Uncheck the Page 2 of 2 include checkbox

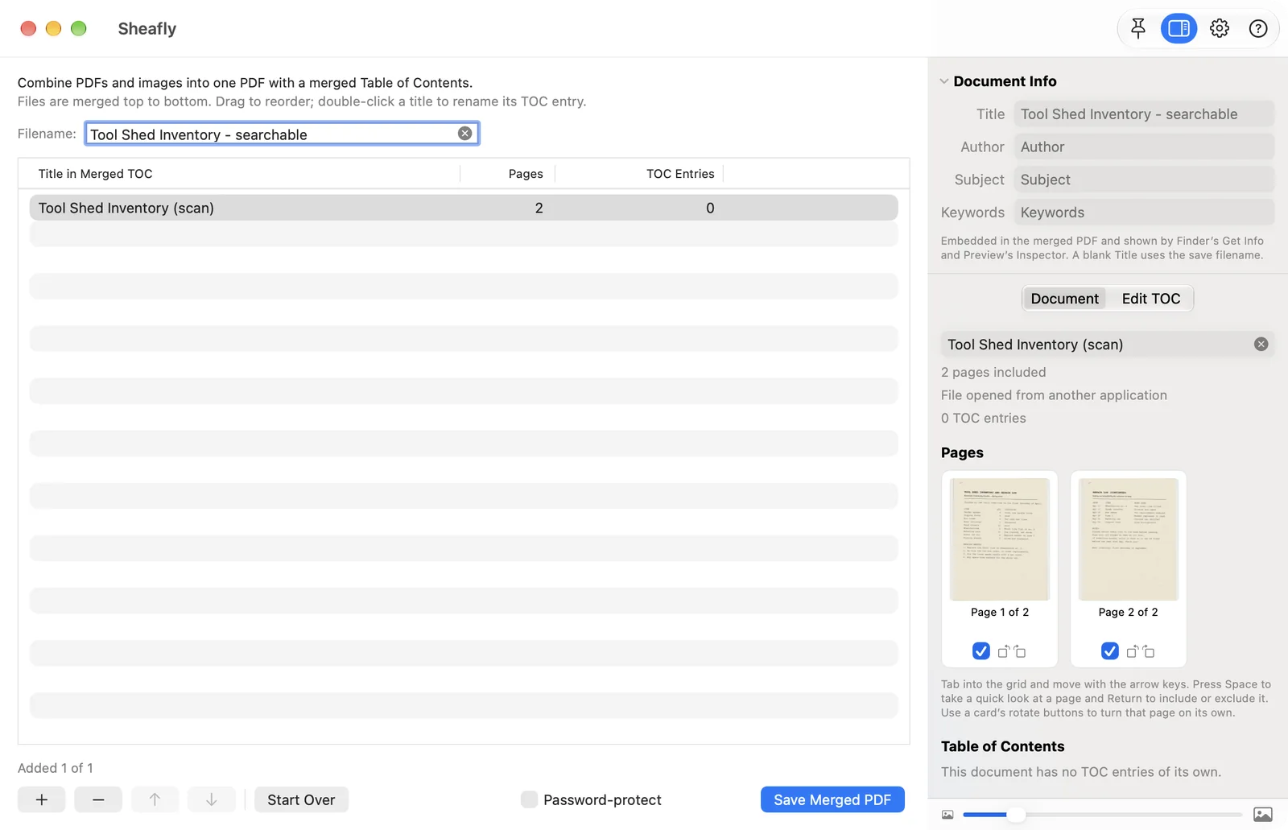point(1109,651)
